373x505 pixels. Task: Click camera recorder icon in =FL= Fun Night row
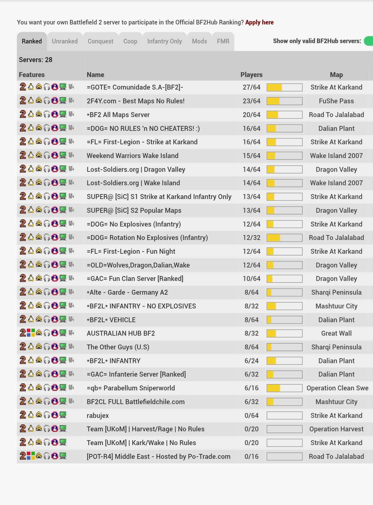[x=71, y=251]
